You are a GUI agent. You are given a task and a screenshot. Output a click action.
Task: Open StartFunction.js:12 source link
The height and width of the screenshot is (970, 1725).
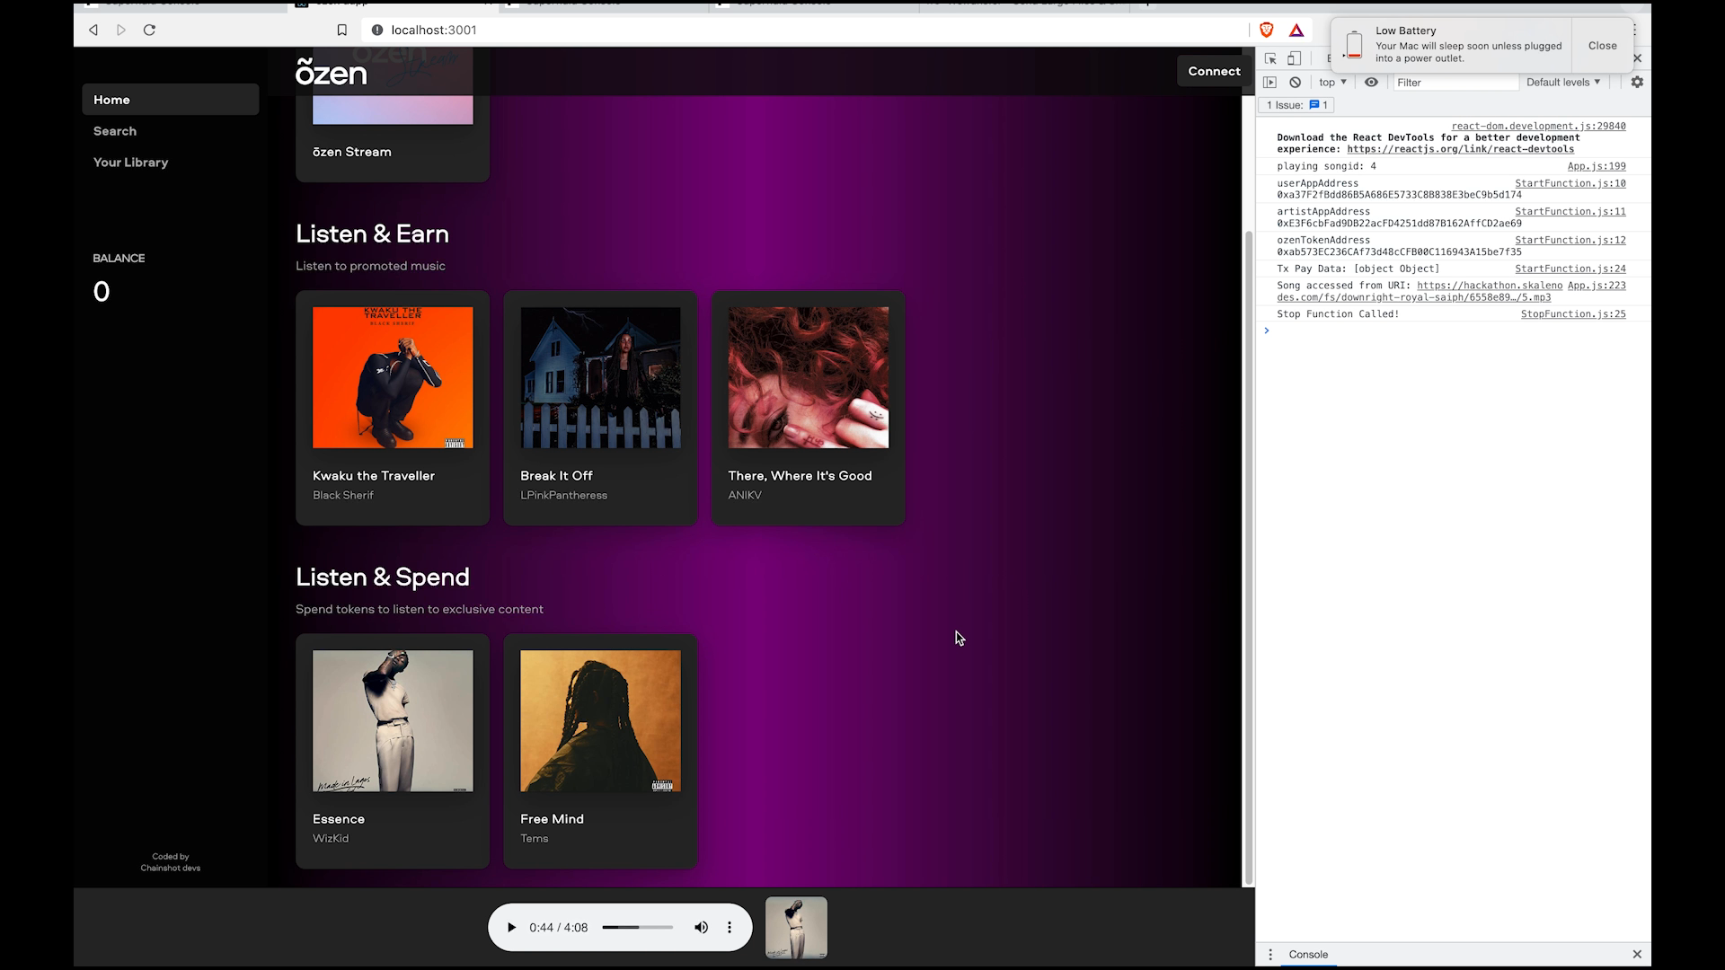coord(1570,241)
